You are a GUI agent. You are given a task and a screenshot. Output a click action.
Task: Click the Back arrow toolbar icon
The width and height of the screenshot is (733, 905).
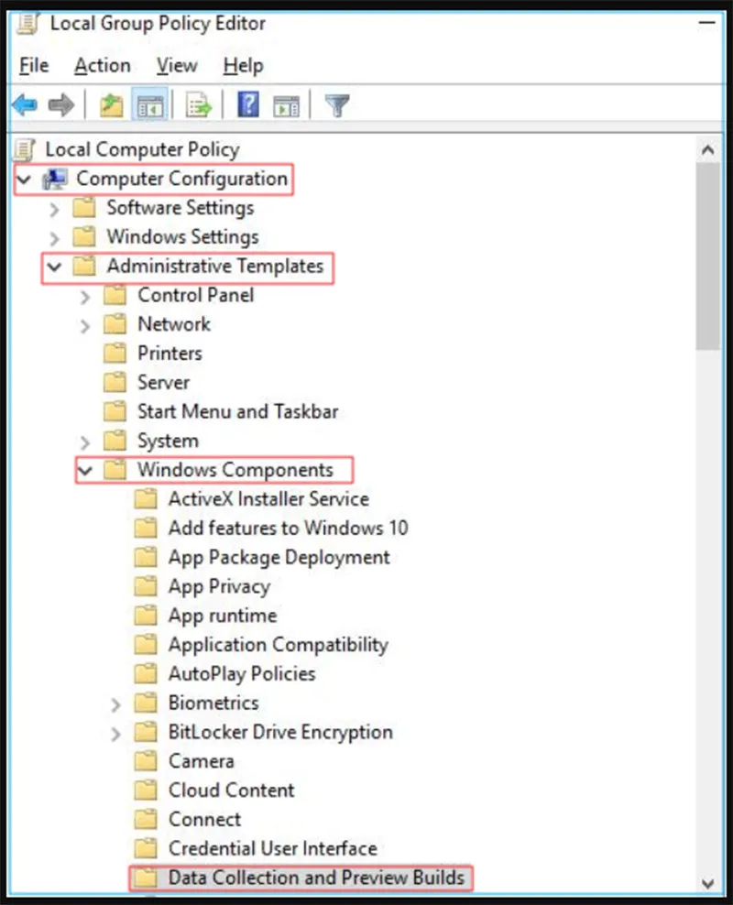pyautogui.click(x=25, y=105)
